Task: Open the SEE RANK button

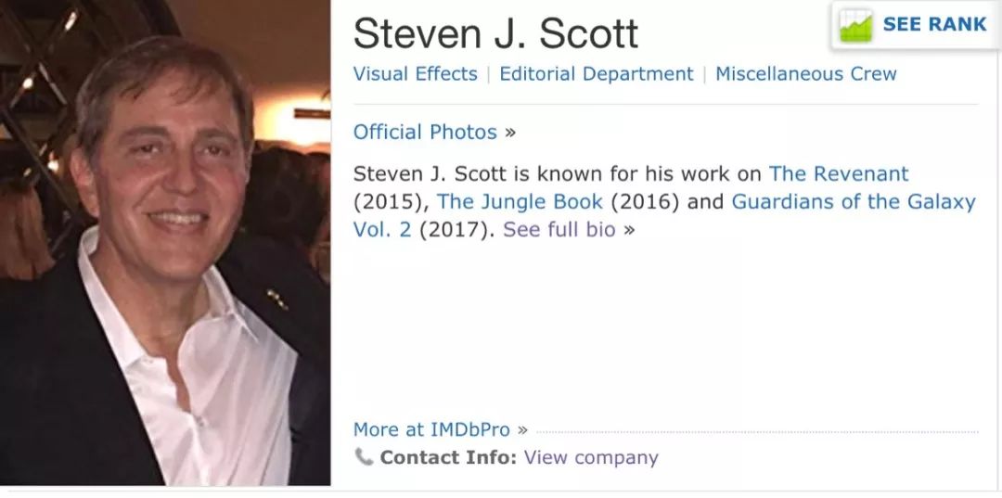Action: 916,25
